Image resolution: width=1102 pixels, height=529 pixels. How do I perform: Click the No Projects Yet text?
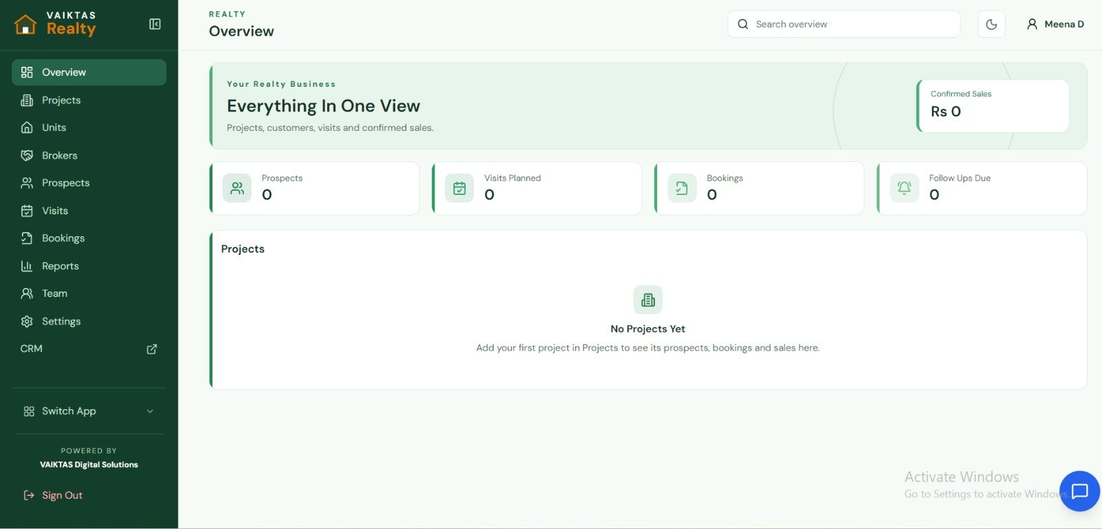(x=648, y=329)
